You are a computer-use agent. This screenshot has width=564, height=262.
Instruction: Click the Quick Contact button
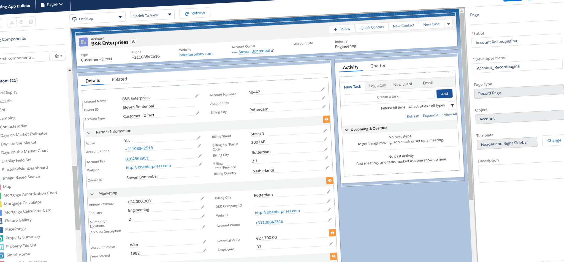click(372, 27)
